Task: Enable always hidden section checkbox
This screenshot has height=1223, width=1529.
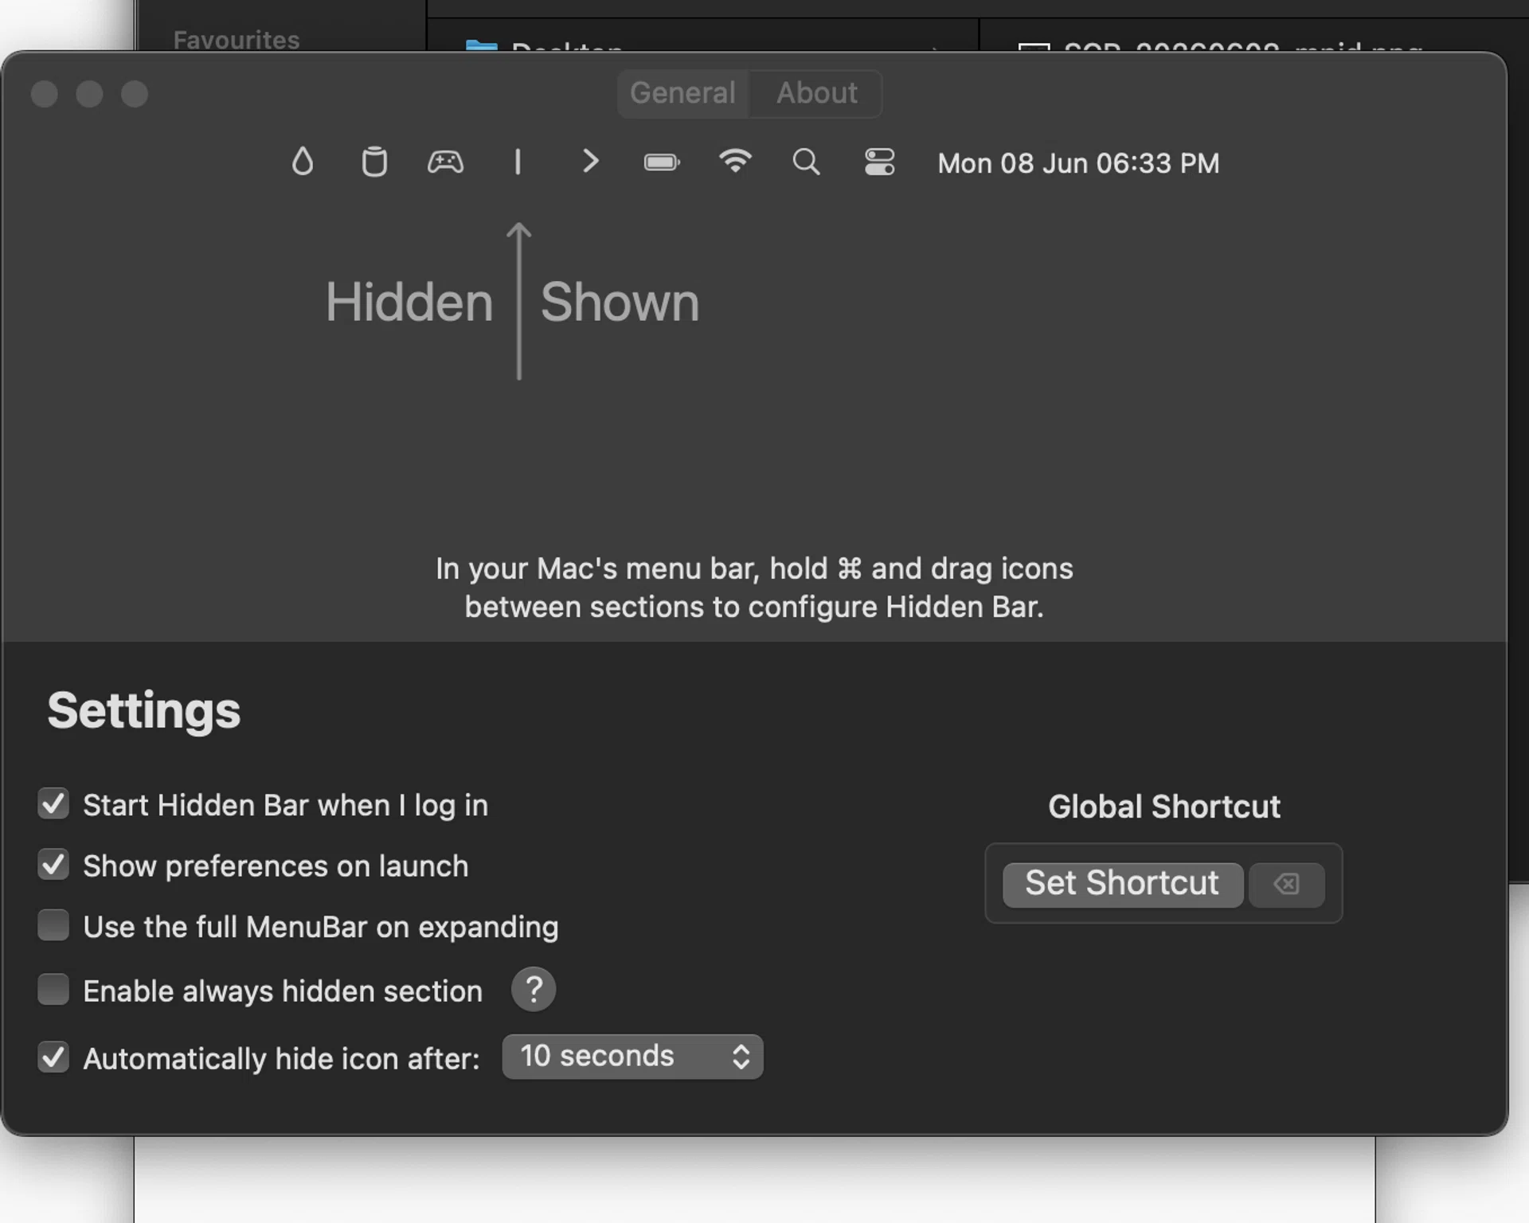Action: coord(53,990)
